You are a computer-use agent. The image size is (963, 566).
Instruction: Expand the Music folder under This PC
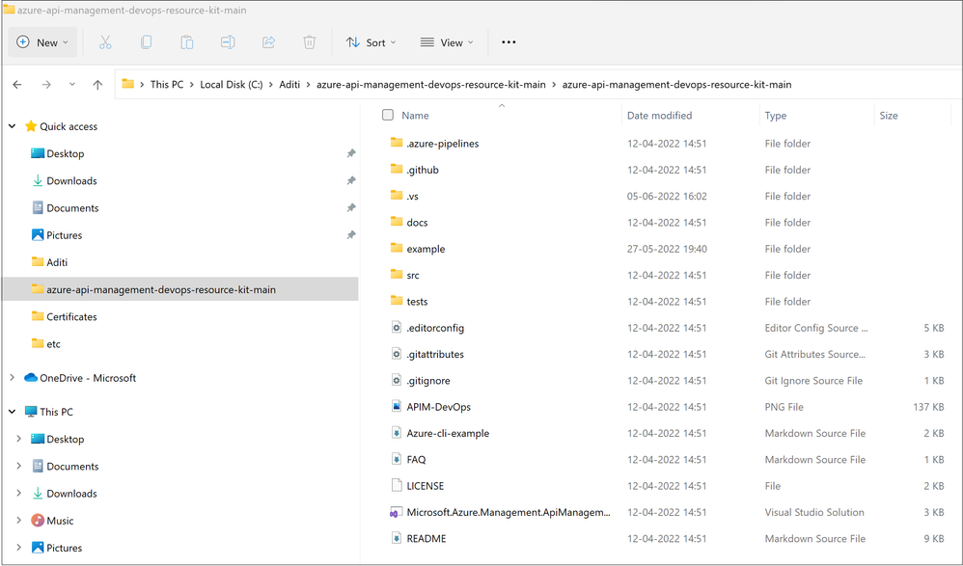19,521
